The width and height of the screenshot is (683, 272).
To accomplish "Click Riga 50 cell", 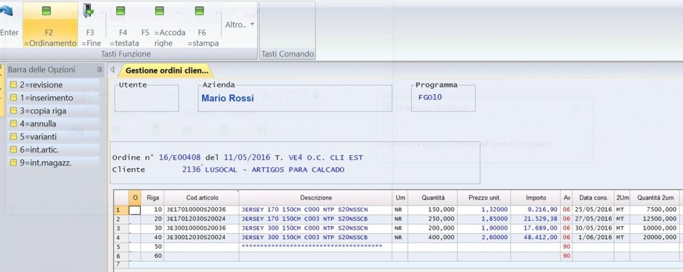I will coord(153,247).
